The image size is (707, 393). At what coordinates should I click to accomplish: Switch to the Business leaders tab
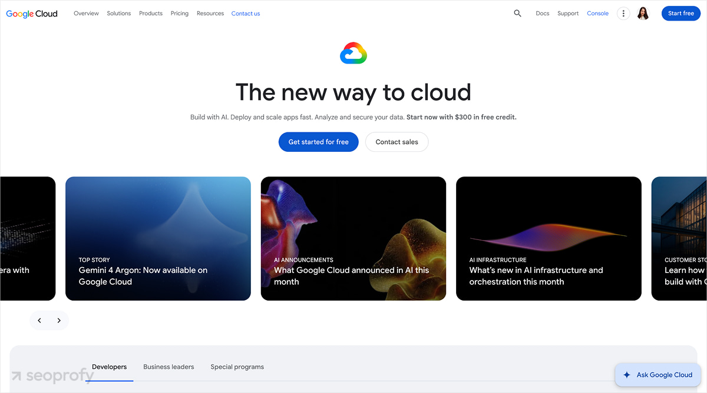(x=169, y=367)
